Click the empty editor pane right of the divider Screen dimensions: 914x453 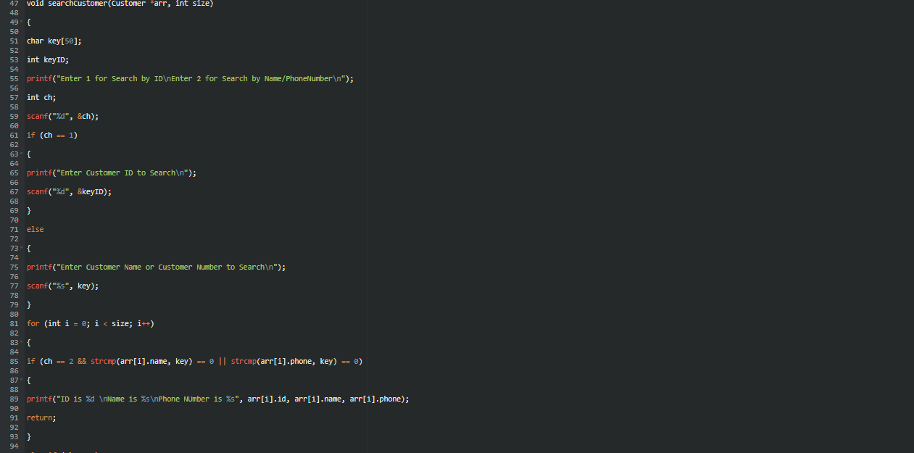638,217
